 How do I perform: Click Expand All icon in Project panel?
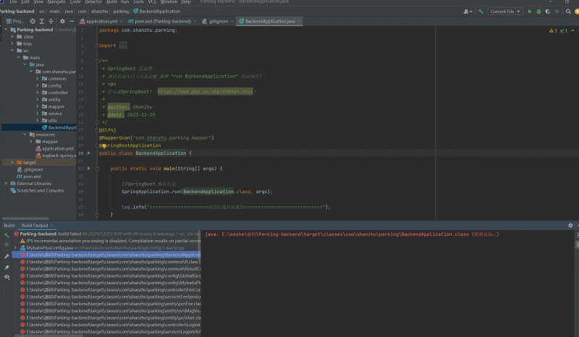click(x=42, y=22)
